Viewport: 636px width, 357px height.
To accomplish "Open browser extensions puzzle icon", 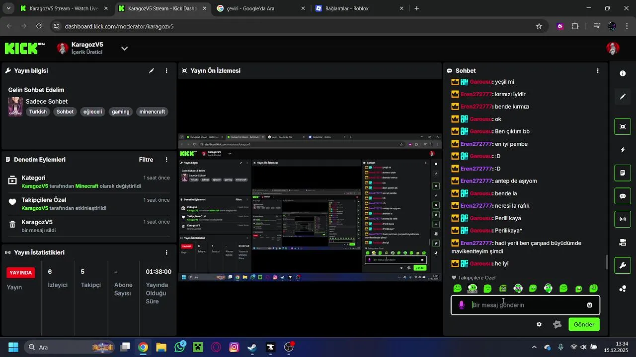I will click(575, 26).
